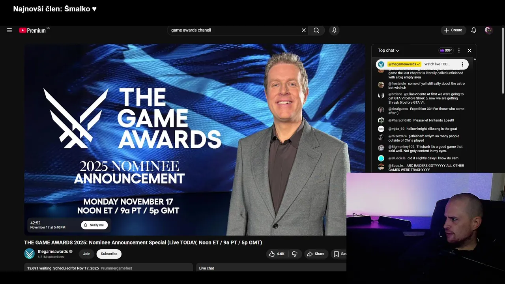Clear the search box text
The width and height of the screenshot is (505, 284).
[304, 30]
